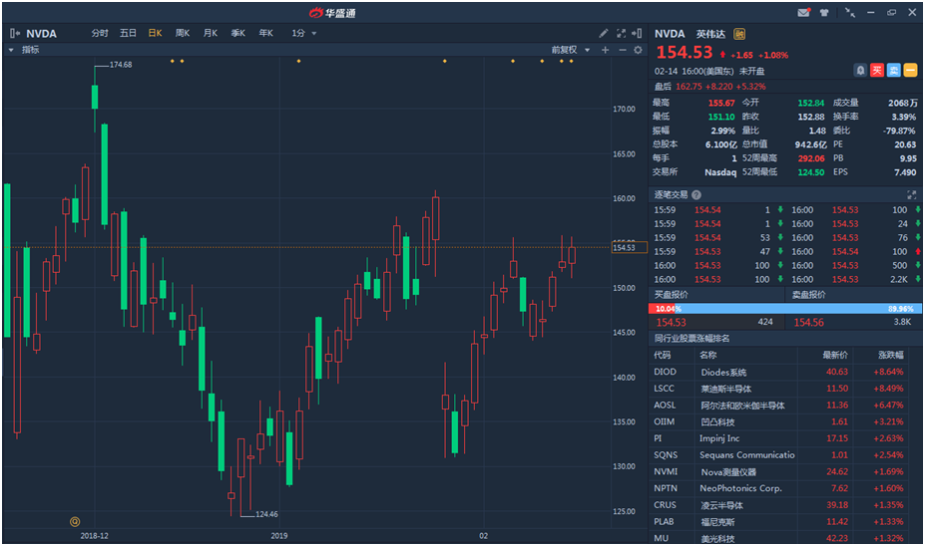Viewport: 925px width, 546px height.
Task: Switch to the 周K weekly chart tab
Action: point(182,33)
